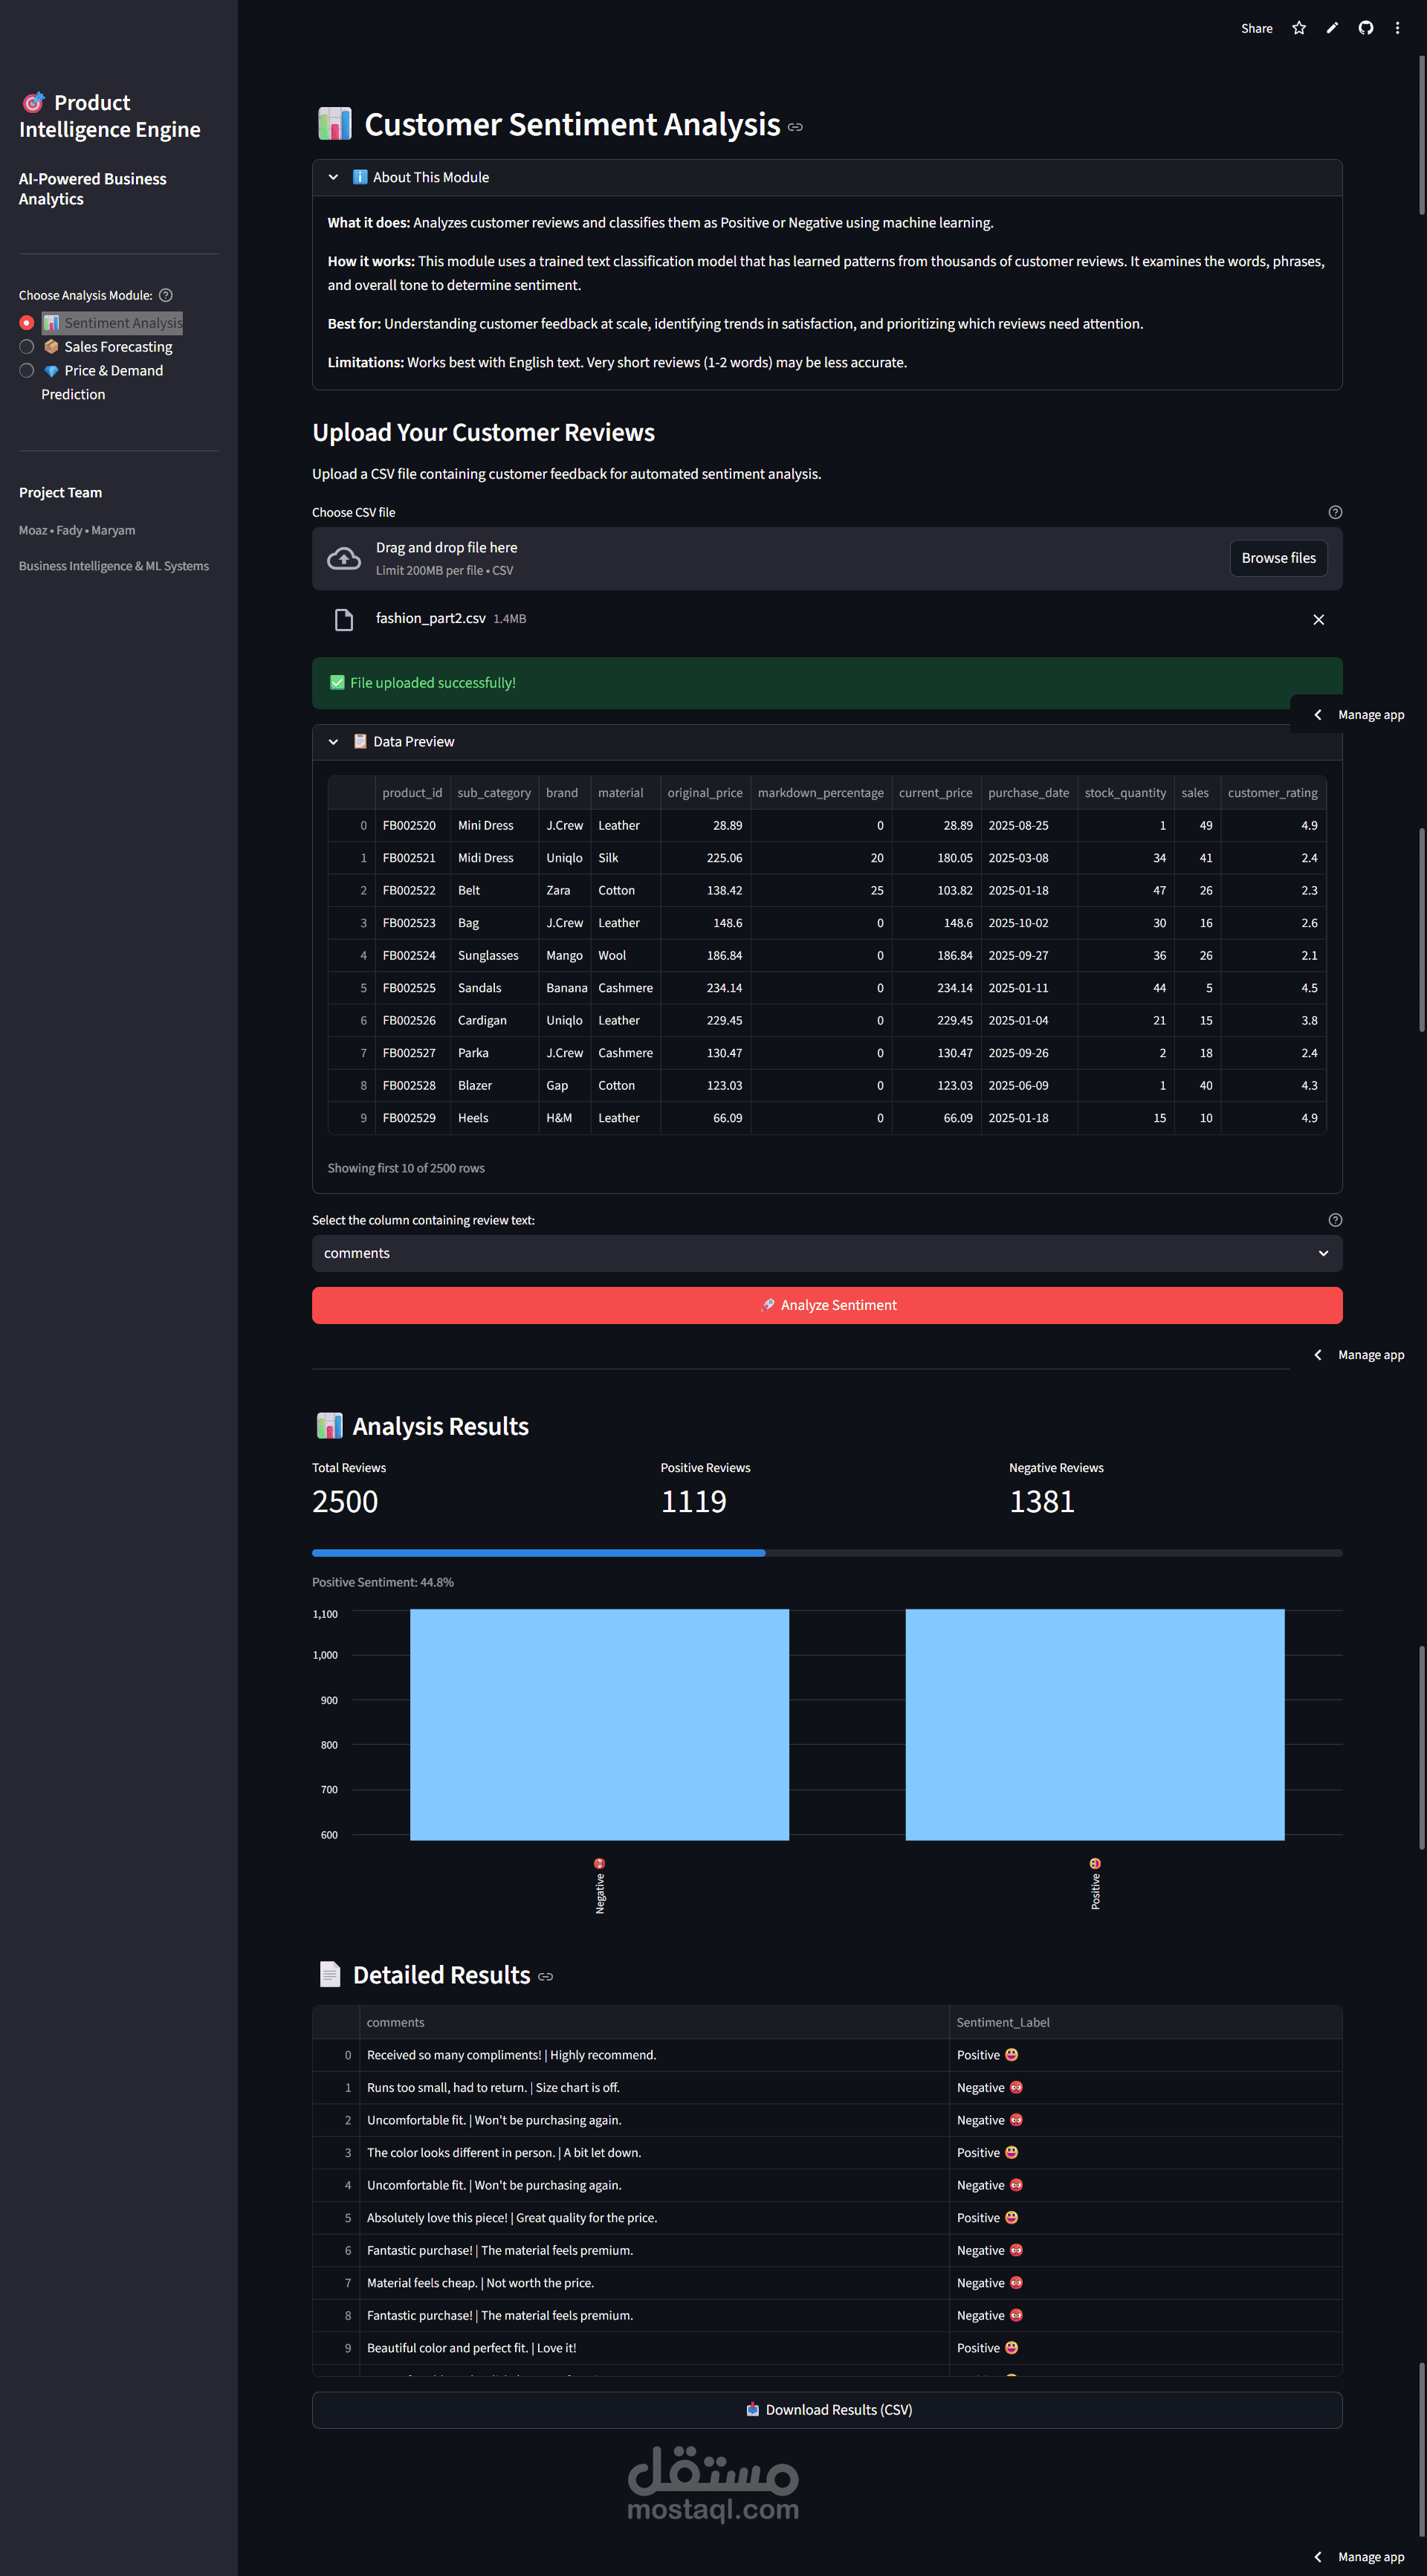The width and height of the screenshot is (1427, 2576).
Task: Select the Sales Forecasting radio option
Action: pyautogui.click(x=27, y=347)
